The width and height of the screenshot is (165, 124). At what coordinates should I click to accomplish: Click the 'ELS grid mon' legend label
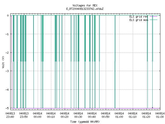pyautogui.click(x=139, y=20)
